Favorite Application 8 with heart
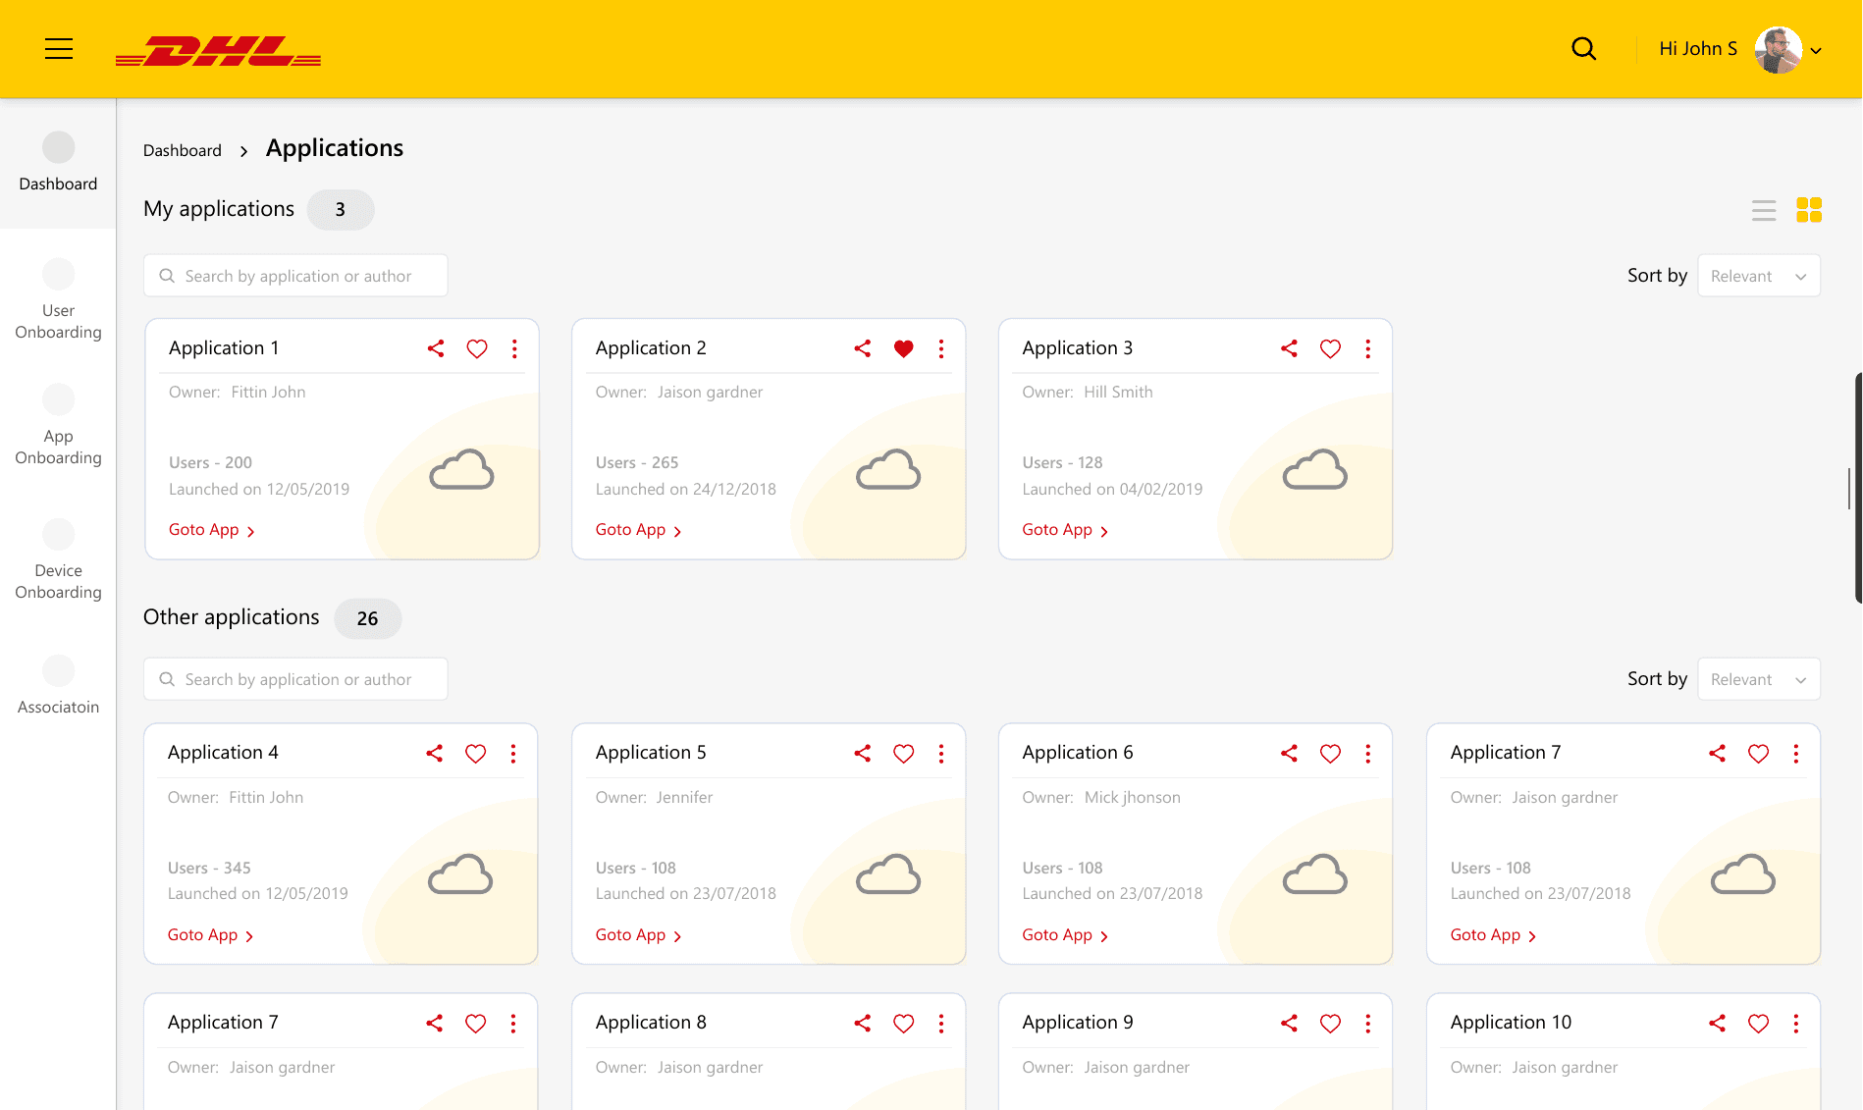The image size is (1863, 1110). [904, 1024]
